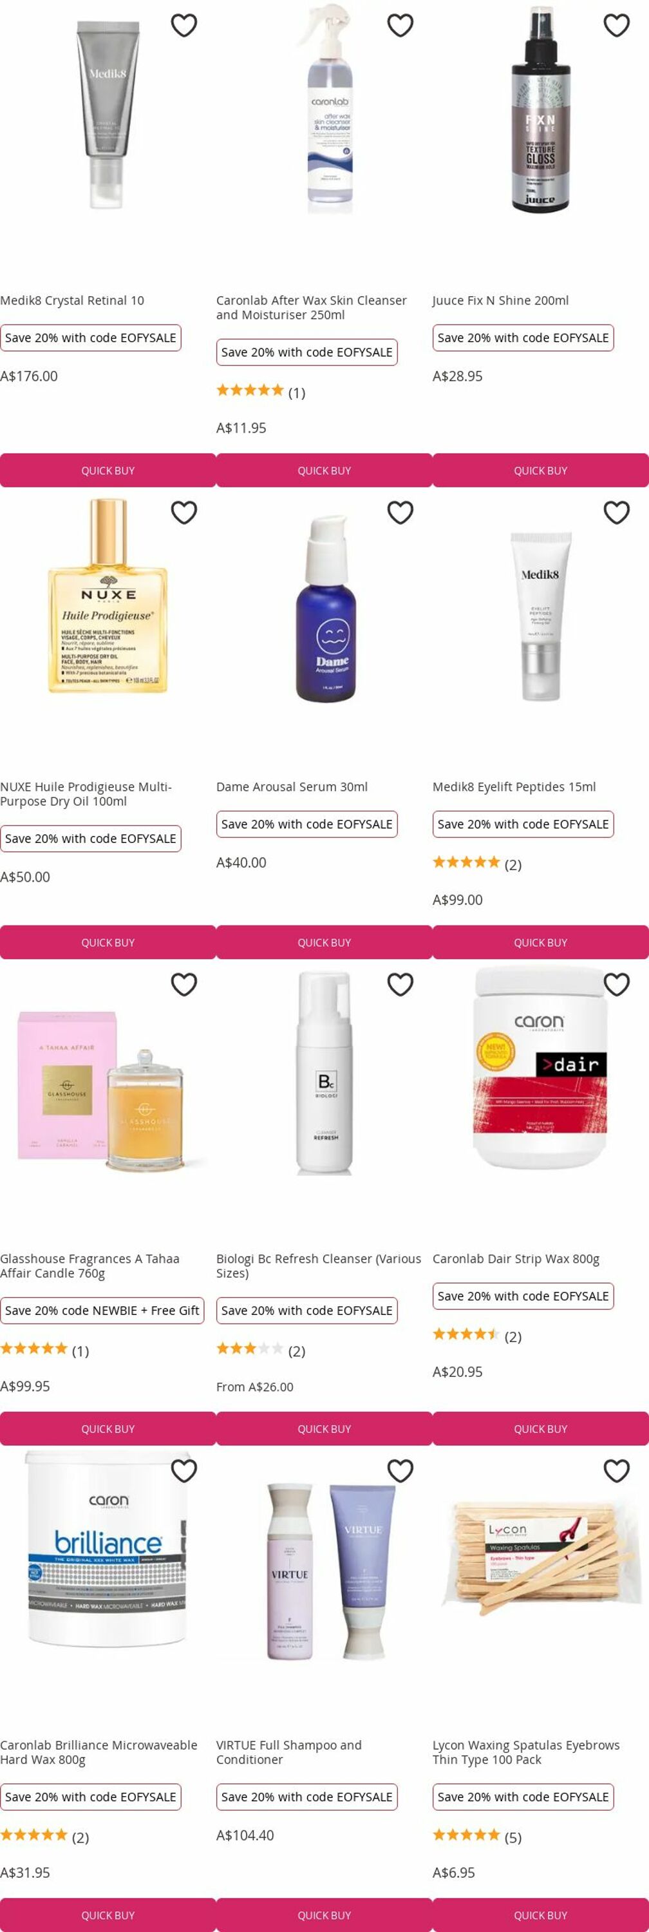The height and width of the screenshot is (1932, 649).
Task: Heart the Caronlab Dair Strip Wax
Action: click(617, 984)
